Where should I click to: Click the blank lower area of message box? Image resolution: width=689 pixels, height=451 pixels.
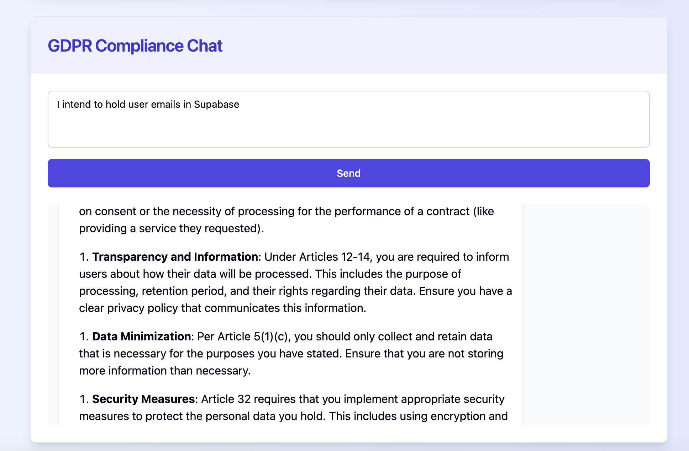point(348,133)
